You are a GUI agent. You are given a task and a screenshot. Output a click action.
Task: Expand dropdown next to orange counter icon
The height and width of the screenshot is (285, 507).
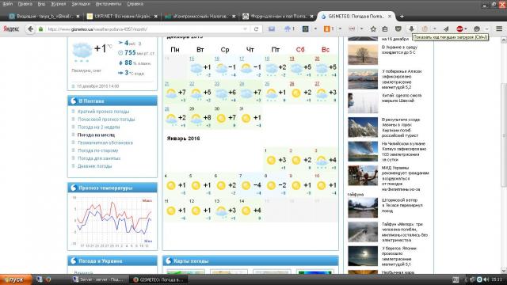click(x=340, y=29)
